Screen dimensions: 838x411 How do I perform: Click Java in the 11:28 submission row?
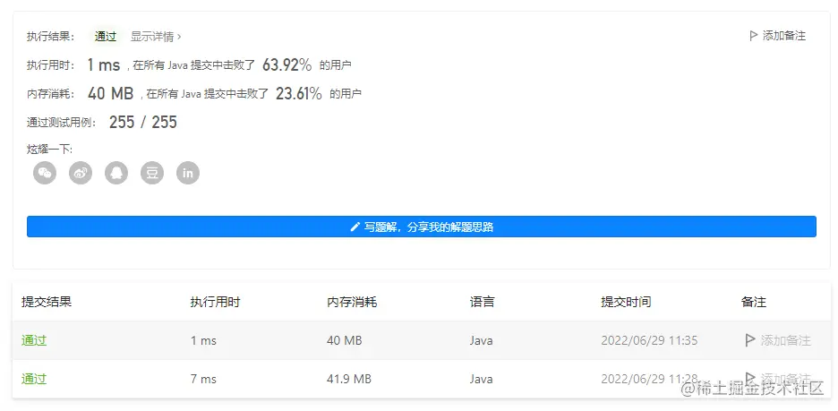click(481, 379)
